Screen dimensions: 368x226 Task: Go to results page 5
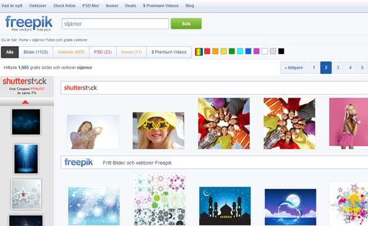[x=362, y=68]
